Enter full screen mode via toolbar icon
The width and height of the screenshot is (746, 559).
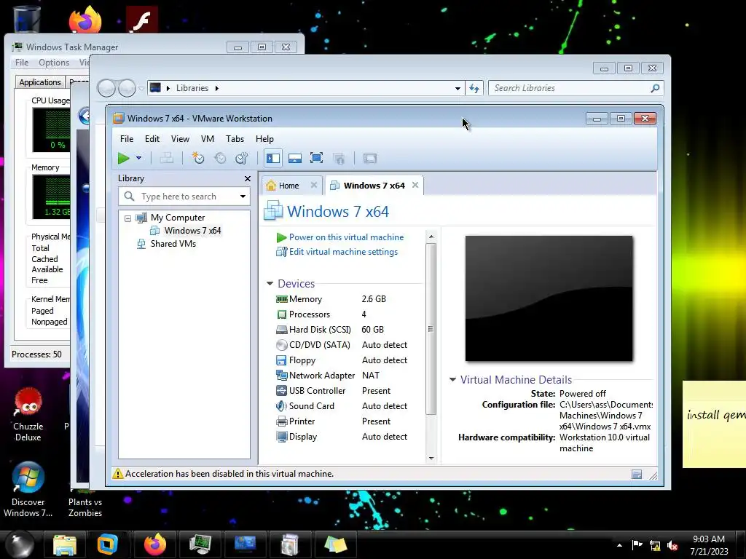316,158
